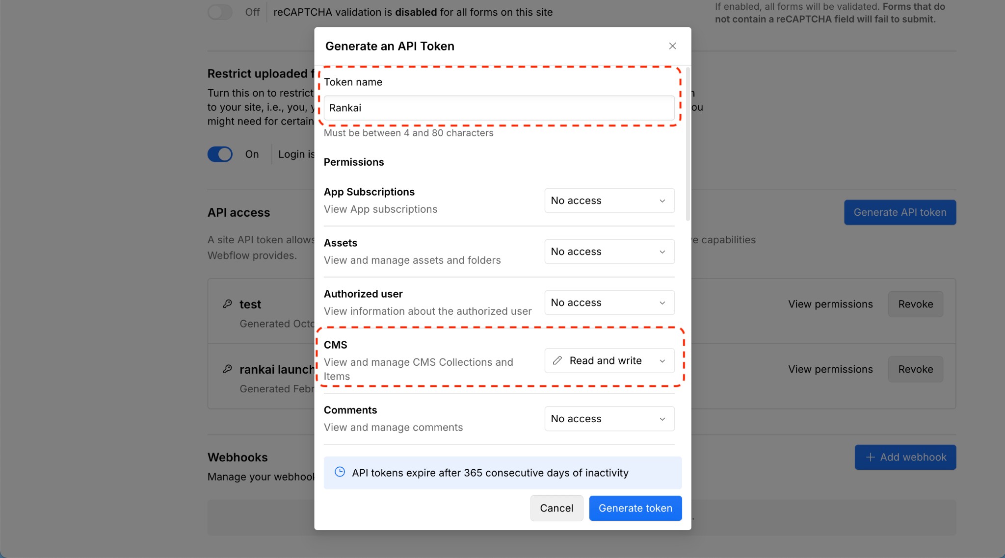Click inside the Token name field

(x=498, y=108)
